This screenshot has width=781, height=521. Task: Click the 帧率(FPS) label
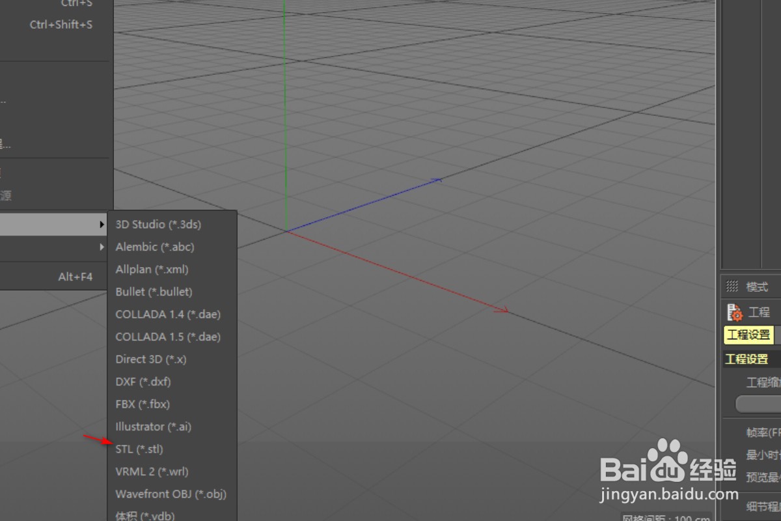click(763, 432)
